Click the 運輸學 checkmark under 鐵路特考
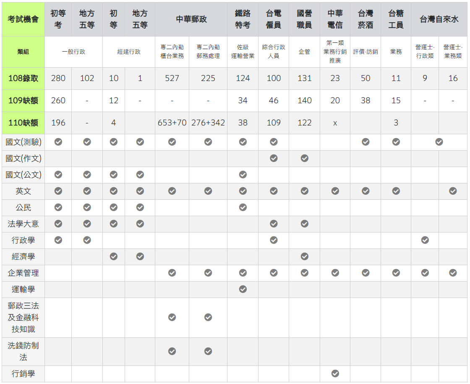This screenshot has height=384, width=470. (x=243, y=289)
